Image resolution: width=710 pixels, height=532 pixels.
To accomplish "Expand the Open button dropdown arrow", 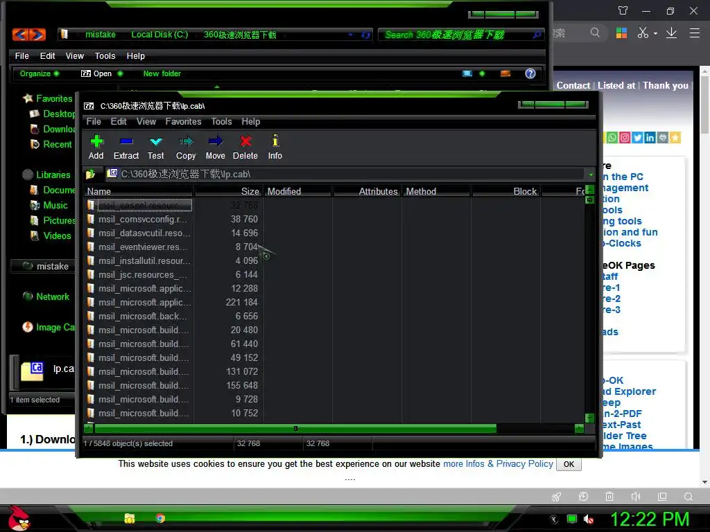I will click(120, 73).
